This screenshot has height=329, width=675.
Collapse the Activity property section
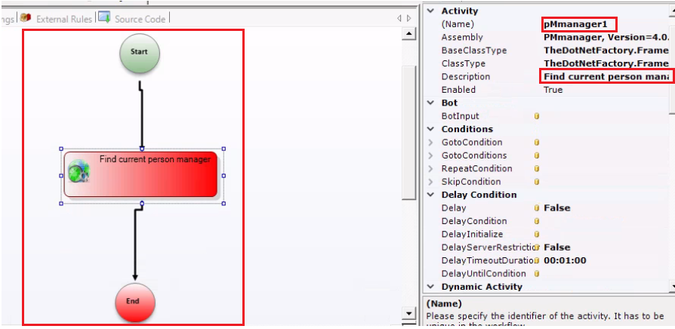(430, 11)
